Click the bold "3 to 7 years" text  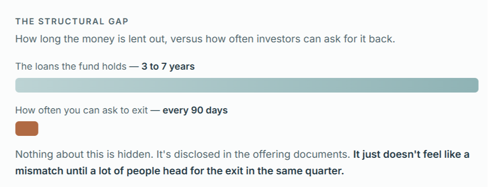click(x=168, y=67)
